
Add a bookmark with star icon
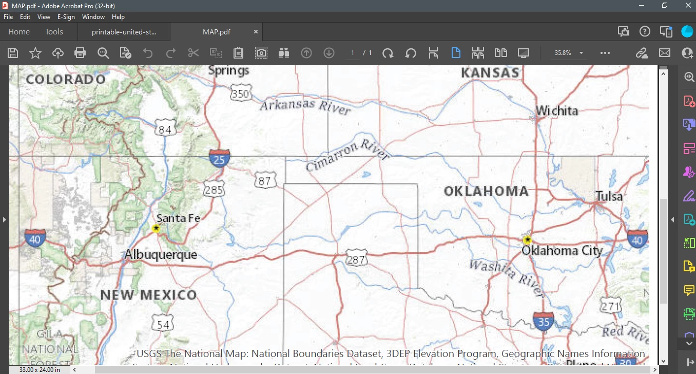(x=35, y=53)
